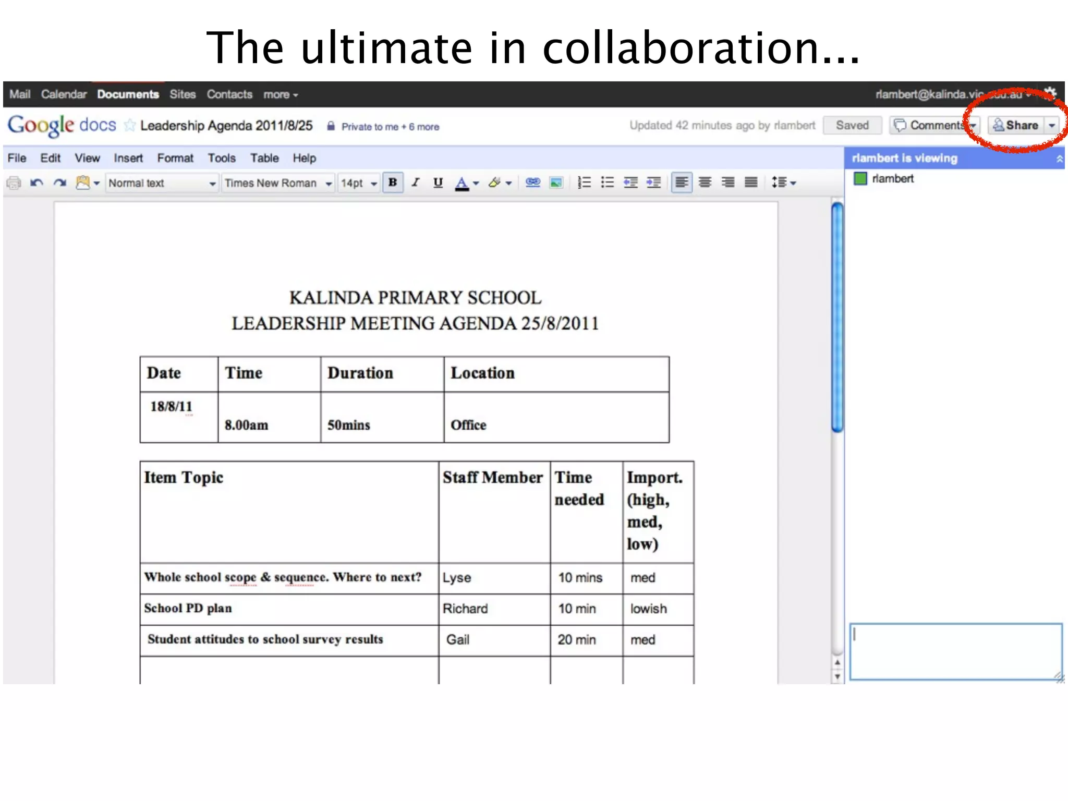Open the Insert menu
1068x801 pixels.
(128, 158)
